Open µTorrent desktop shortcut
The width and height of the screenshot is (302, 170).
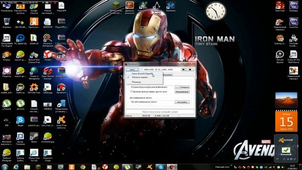[7, 105]
